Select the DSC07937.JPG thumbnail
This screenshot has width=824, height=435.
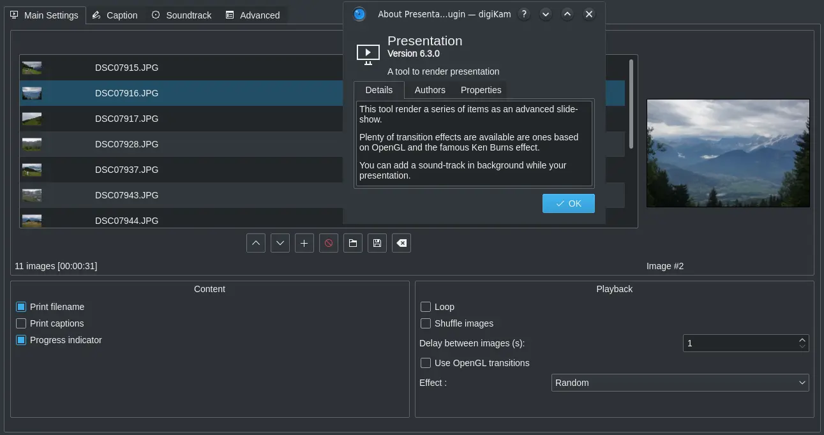click(x=31, y=169)
